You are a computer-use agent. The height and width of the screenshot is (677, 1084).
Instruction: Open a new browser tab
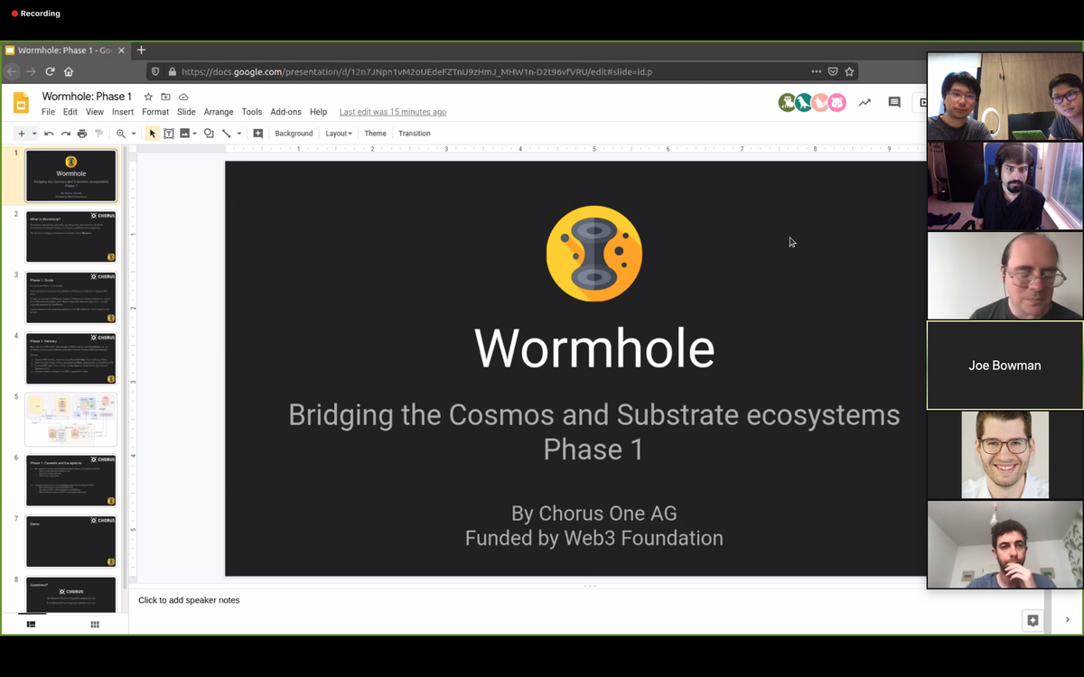pyautogui.click(x=141, y=51)
